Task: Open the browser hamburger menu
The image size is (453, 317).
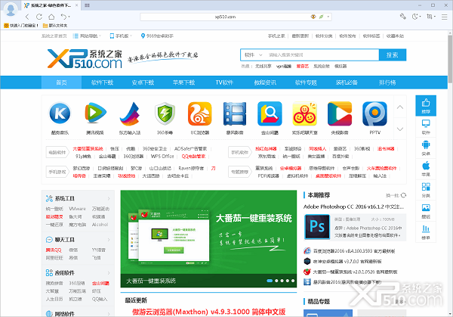Action: tap(445, 17)
